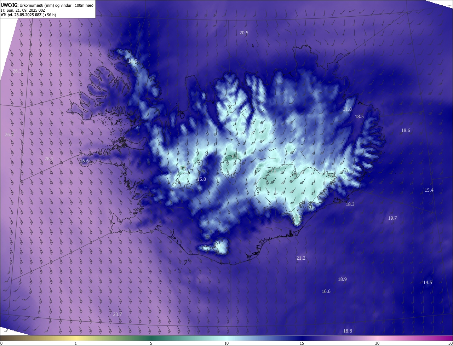Click the value label "18.9" on the map
Image resolution: width=453 pixels, height=346 pixels.
(x=342, y=279)
